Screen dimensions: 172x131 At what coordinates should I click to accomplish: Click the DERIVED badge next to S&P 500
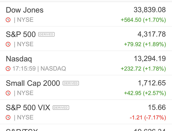click(46, 34)
